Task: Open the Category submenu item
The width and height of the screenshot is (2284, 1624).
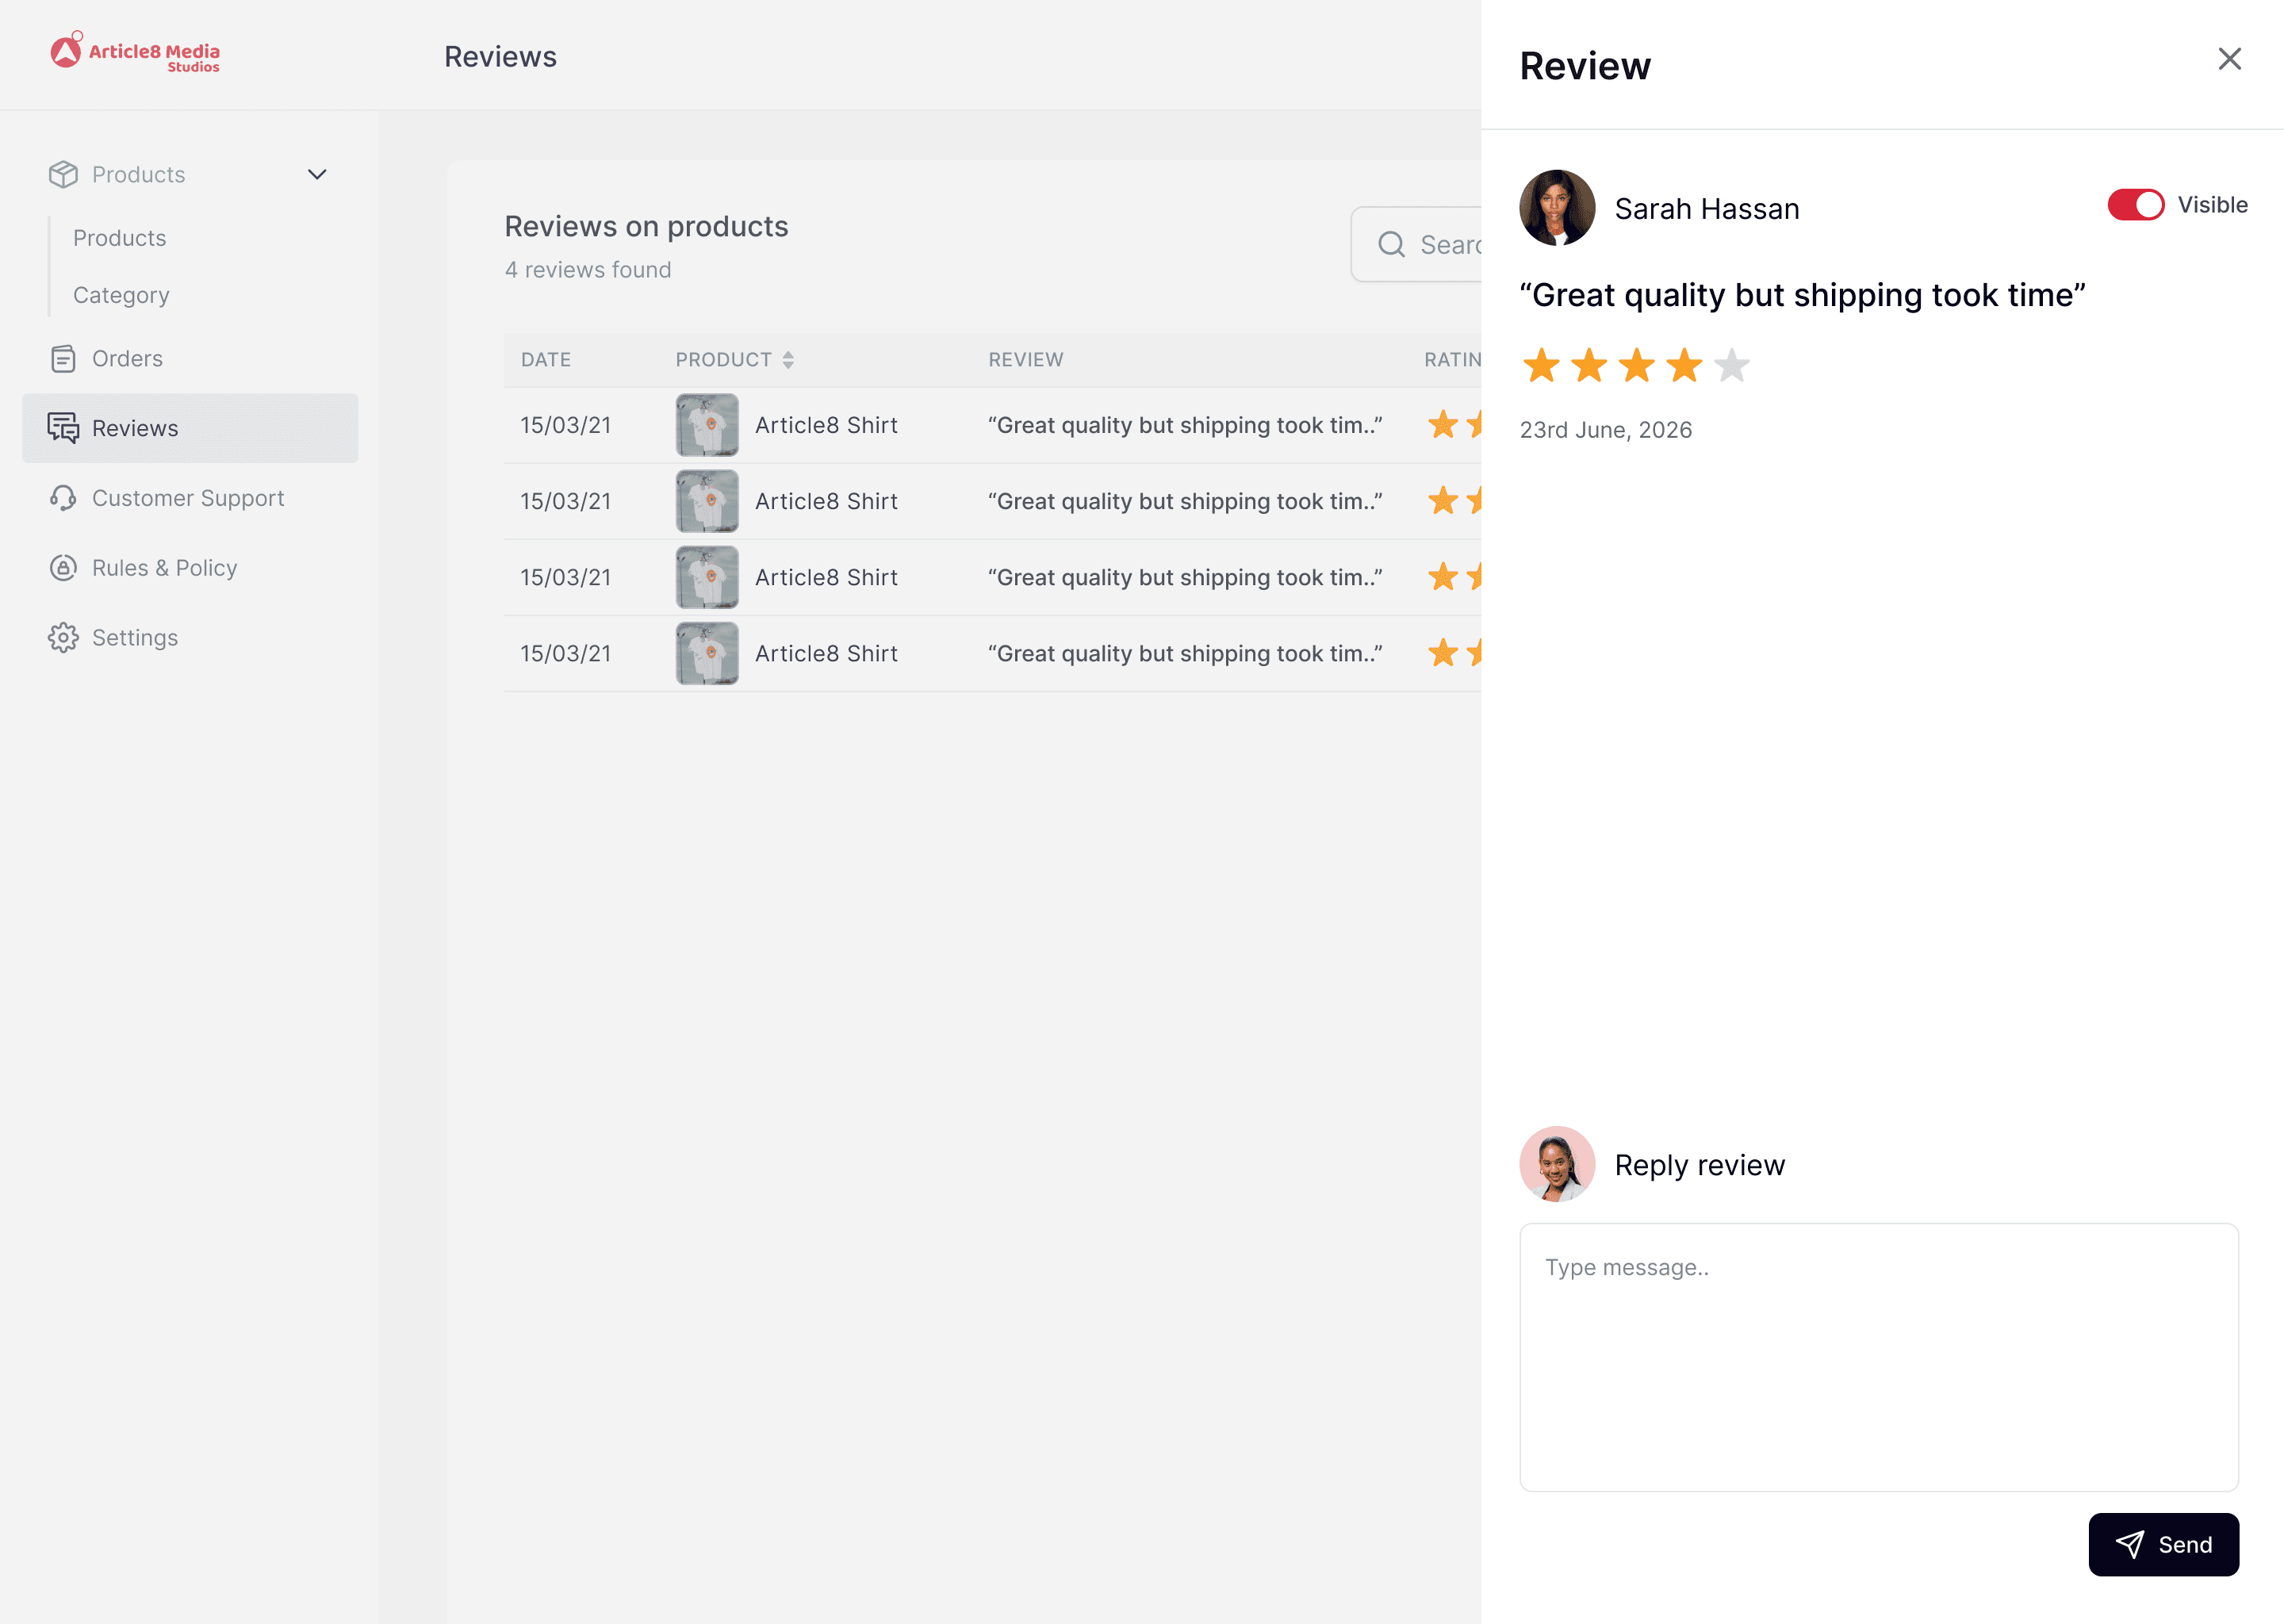Action: click(121, 295)
